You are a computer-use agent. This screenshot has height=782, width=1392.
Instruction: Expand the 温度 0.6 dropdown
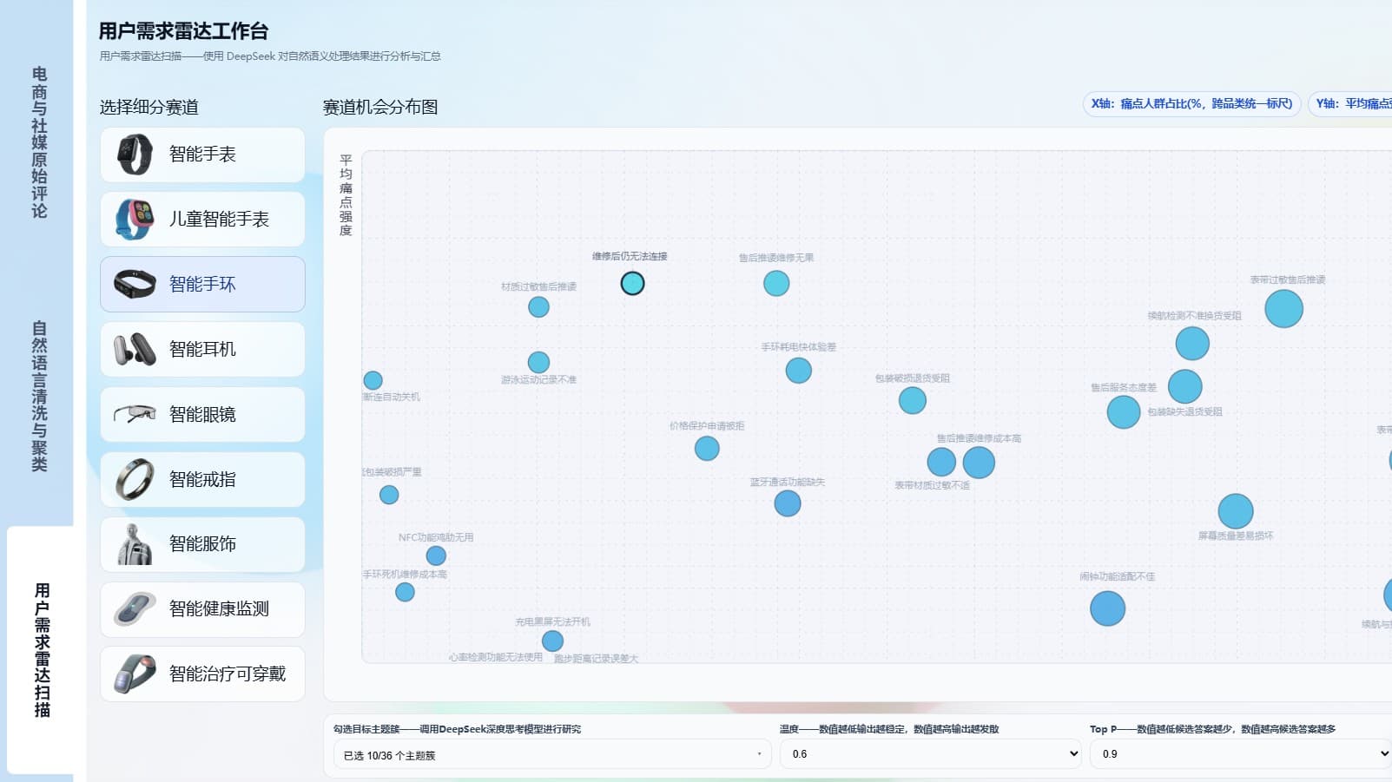931,754
